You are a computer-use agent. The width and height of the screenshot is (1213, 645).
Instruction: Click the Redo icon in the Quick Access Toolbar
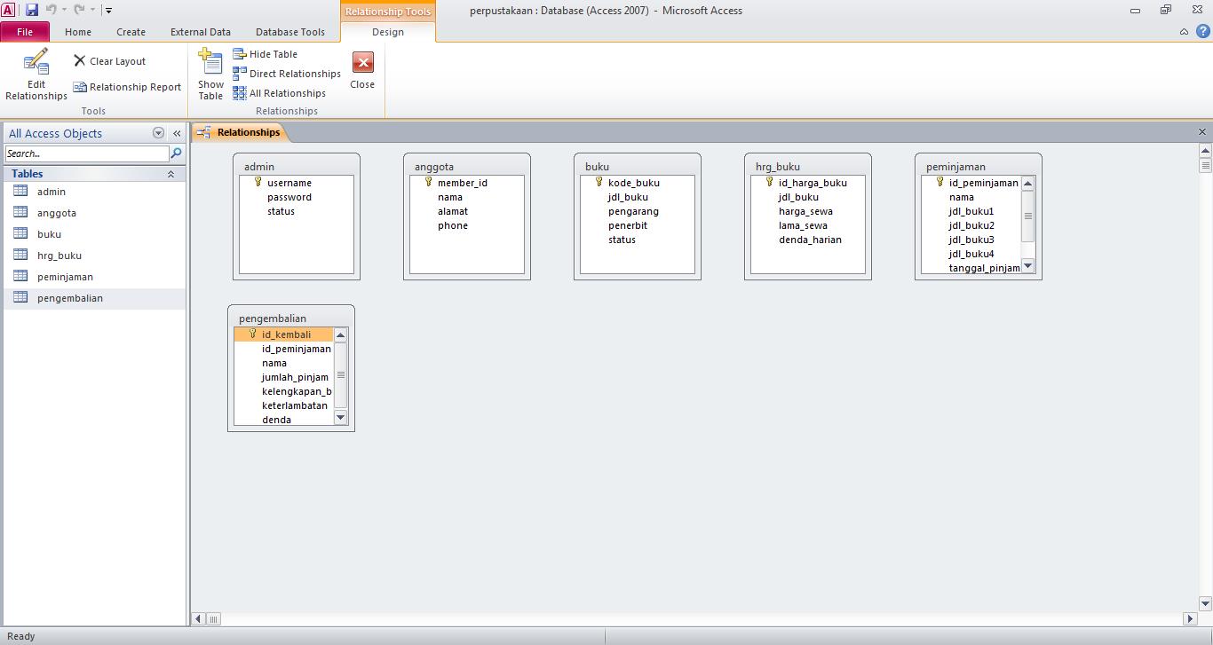click(x=79, y=10)
